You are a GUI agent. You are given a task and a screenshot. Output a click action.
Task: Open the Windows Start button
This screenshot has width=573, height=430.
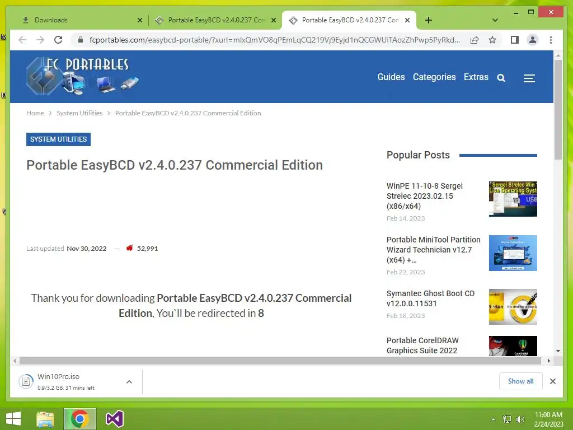tap(13, 419)
